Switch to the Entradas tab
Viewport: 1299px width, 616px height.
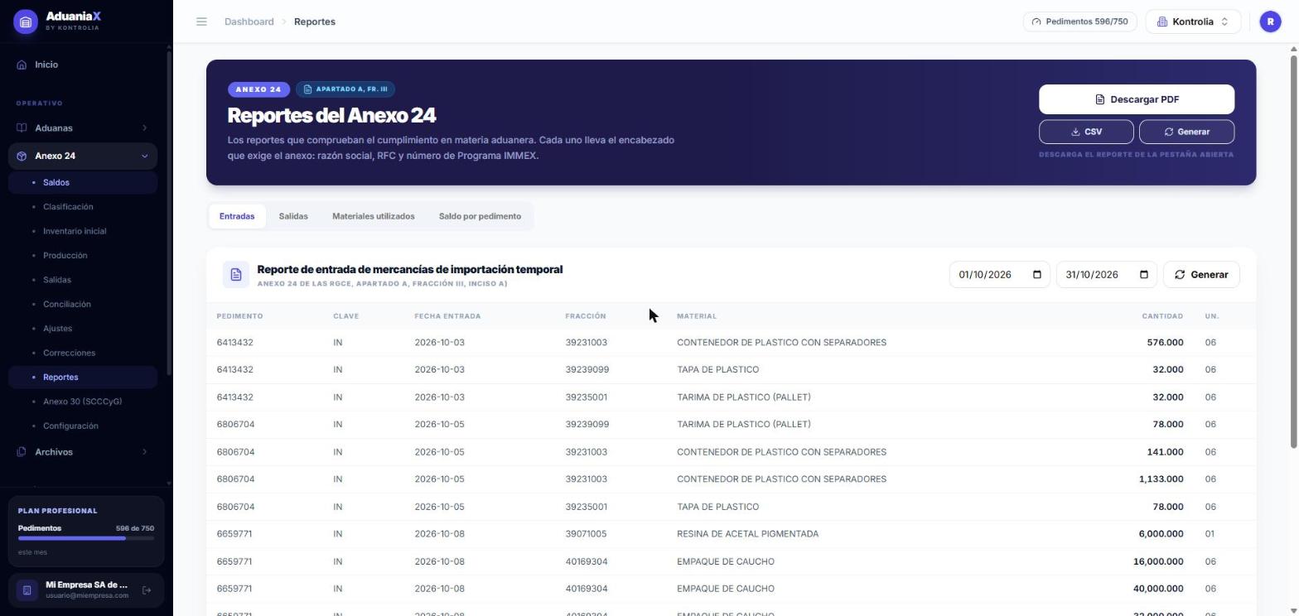[x=237, y=216]
